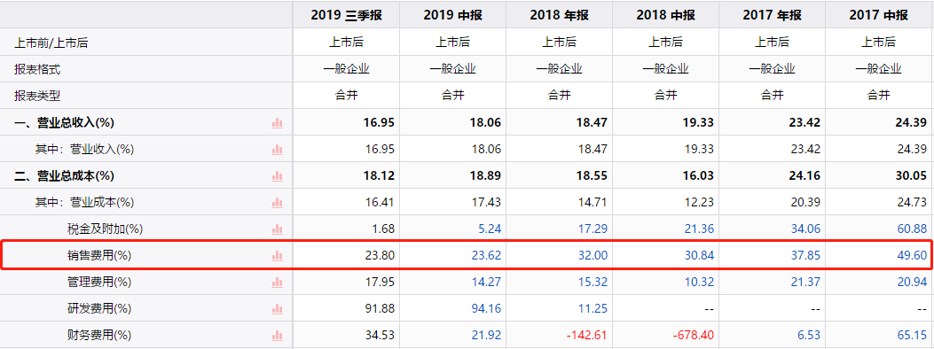Open linked value 49.60 in 销售费用 row
This screenshot has height=349, width=934.
click(x=912, y=256)
